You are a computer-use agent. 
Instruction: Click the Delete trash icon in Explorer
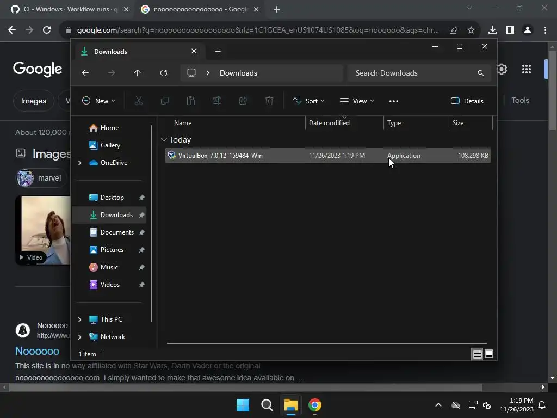269,101
